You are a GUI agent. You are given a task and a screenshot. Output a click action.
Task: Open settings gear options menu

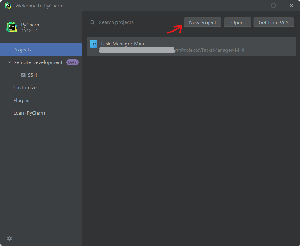point(9,238)
